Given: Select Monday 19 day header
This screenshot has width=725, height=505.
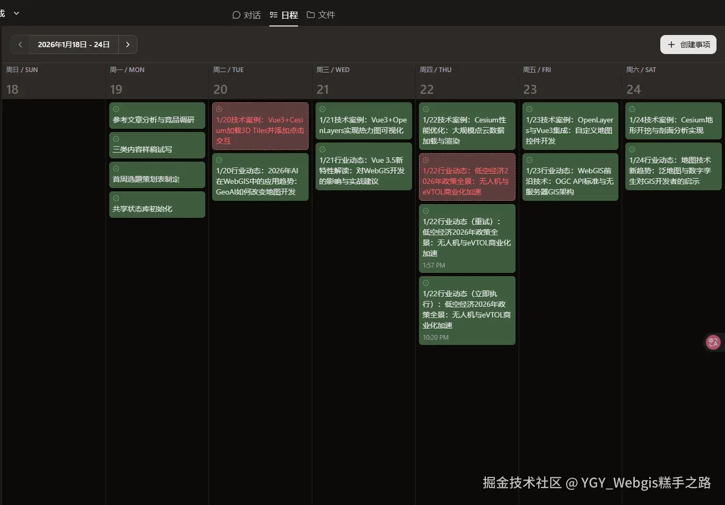Looking at the screenshot, I should tap(157, 81).
